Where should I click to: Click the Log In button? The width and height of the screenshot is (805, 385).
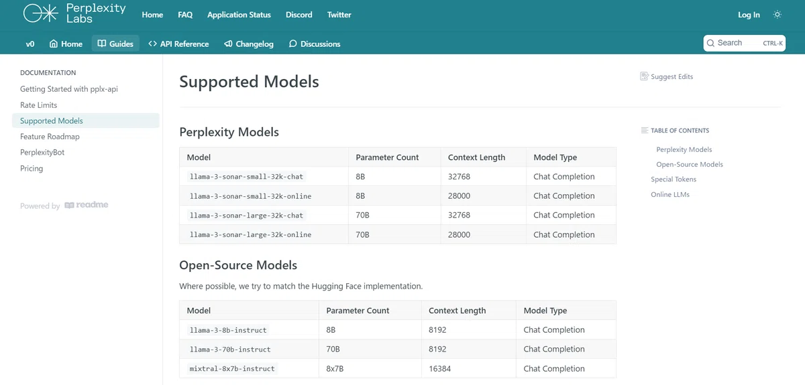[x=749, y=15]
